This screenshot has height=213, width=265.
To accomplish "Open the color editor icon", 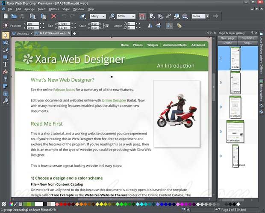I will pos(11,204).
